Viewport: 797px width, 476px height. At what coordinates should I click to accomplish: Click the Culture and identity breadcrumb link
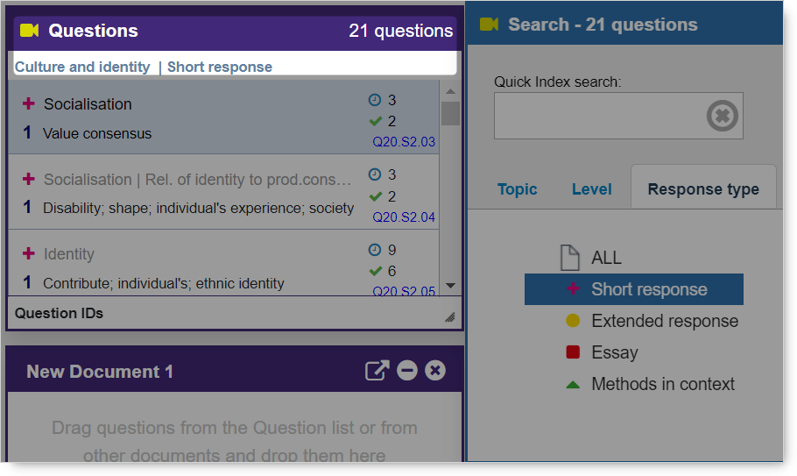82,67
